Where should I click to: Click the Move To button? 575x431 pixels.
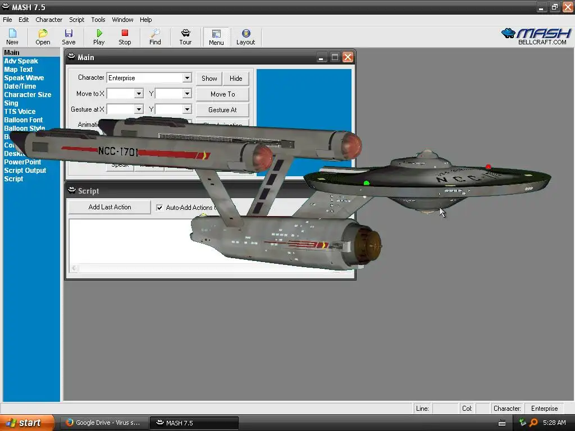tap(222, 94)
